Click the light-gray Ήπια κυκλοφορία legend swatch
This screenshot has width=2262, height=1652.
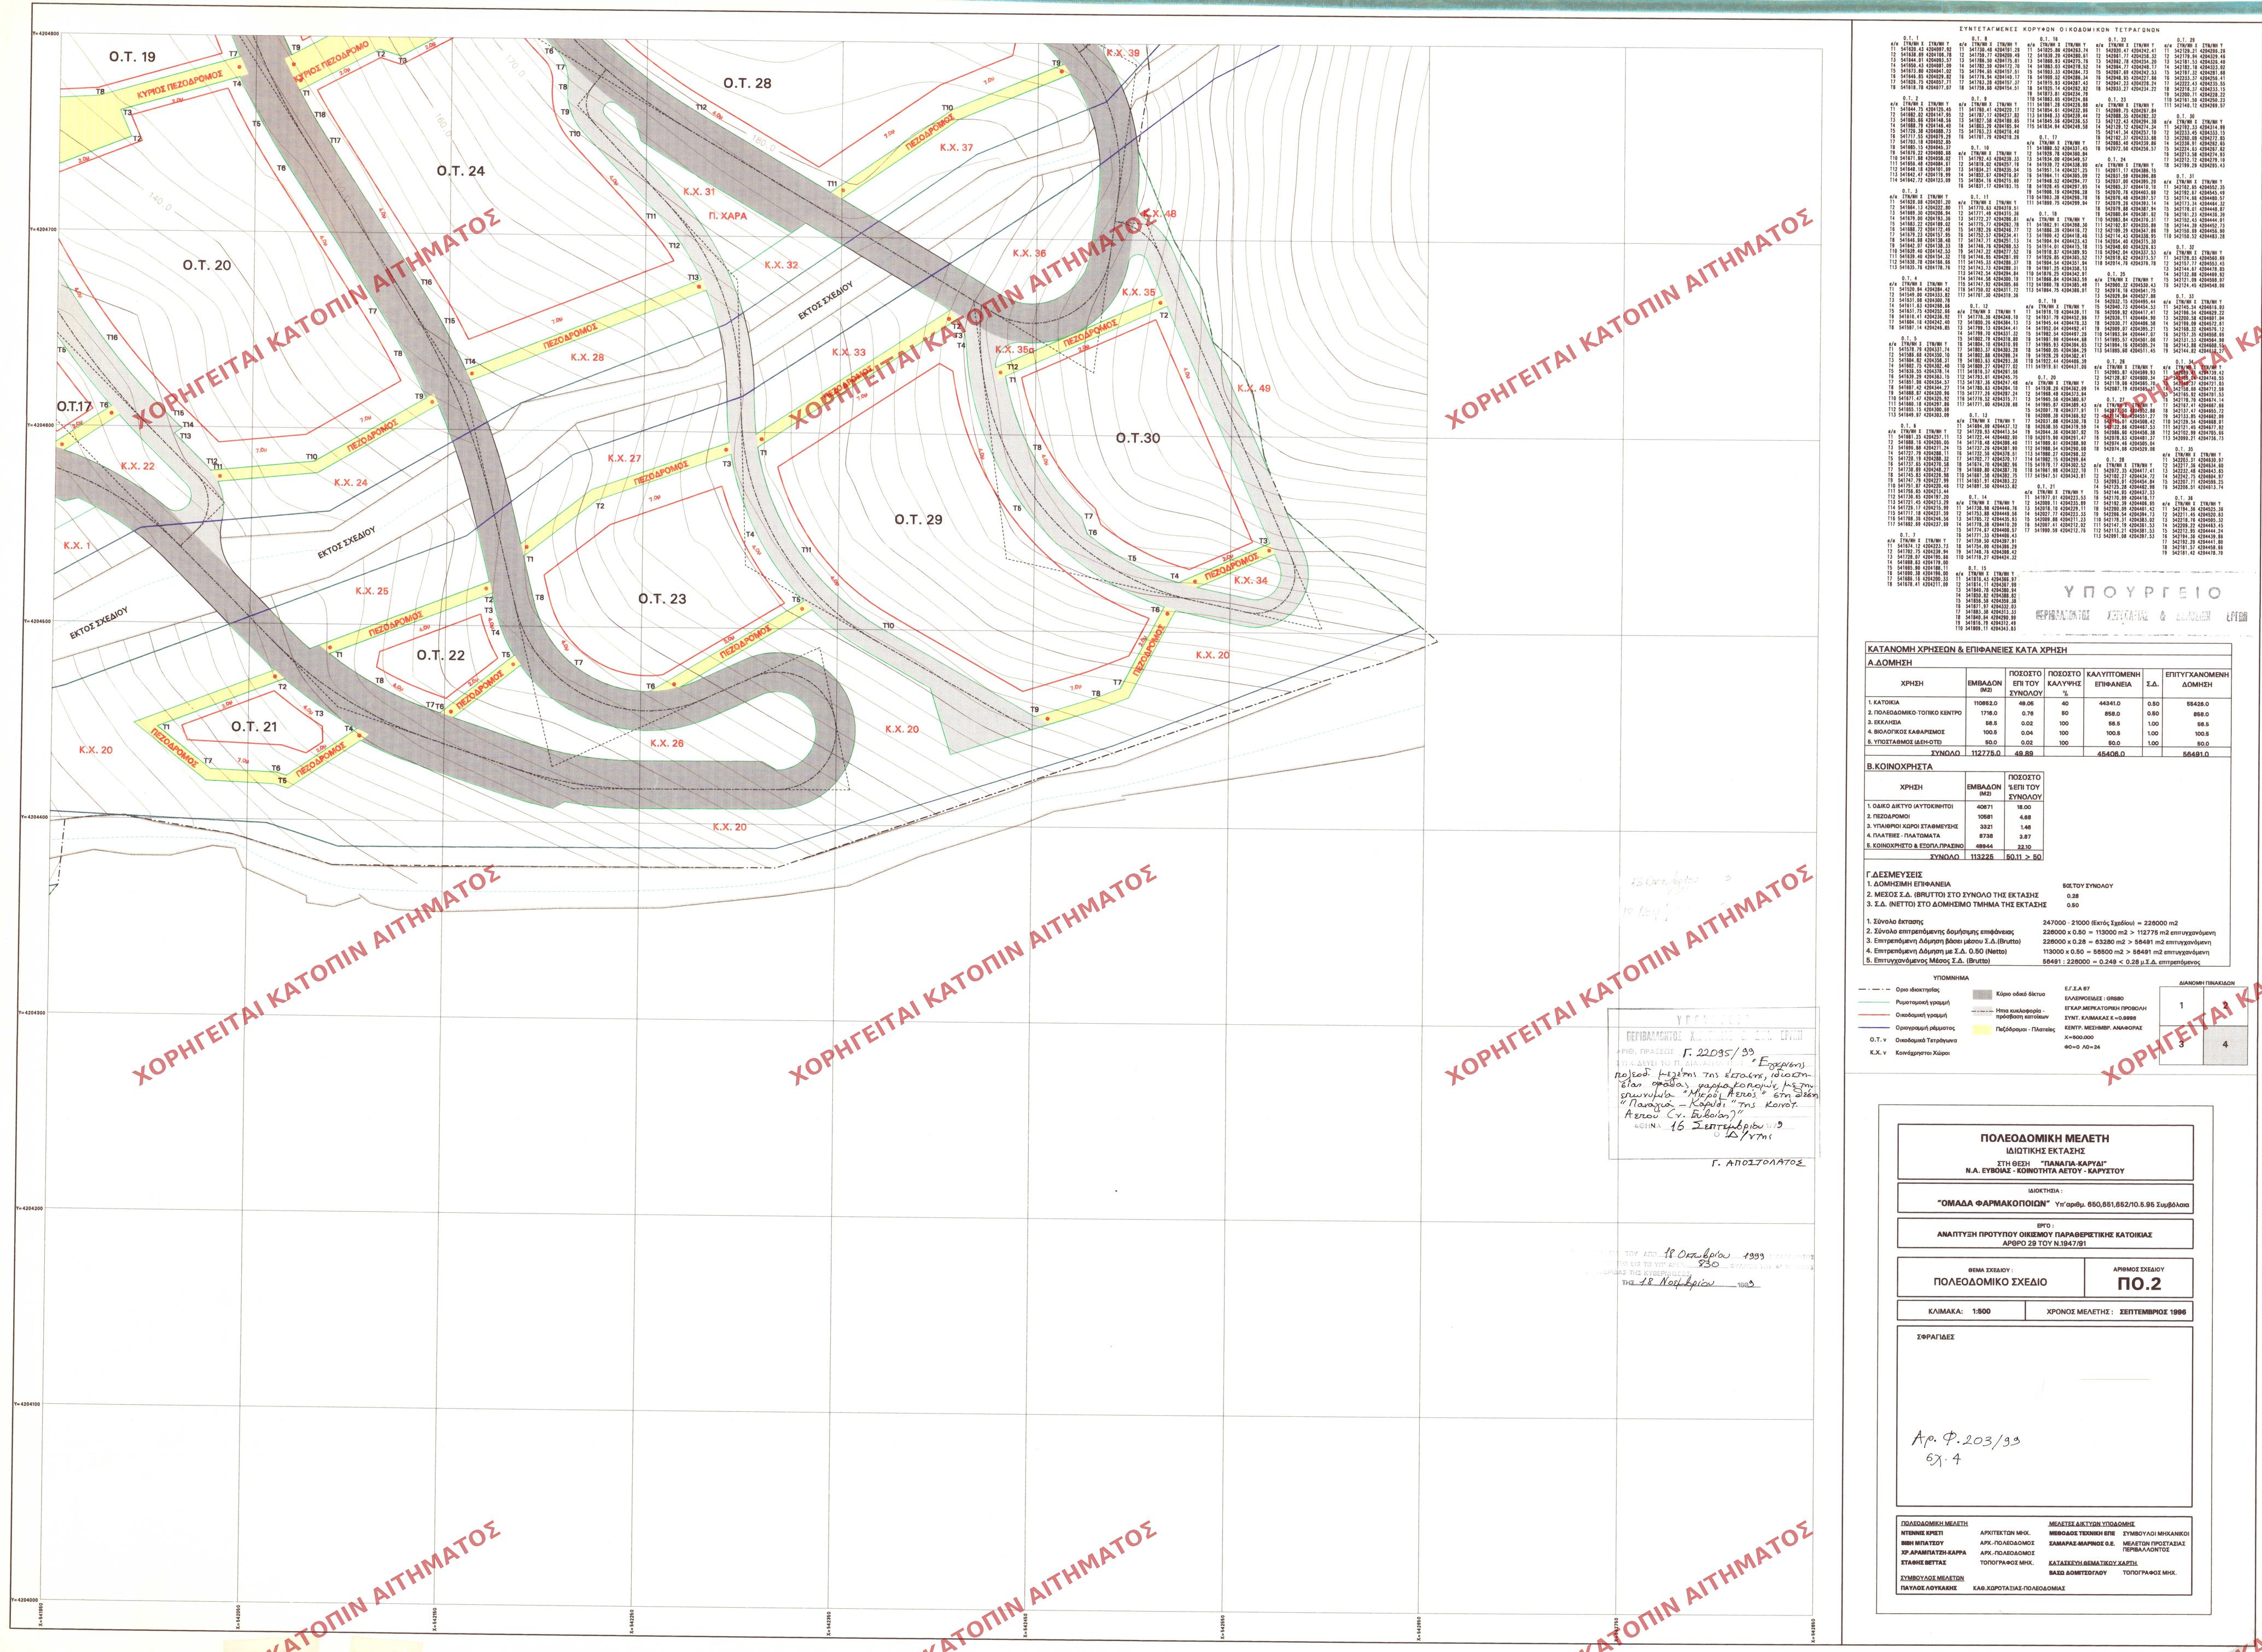[1983, 1012]
